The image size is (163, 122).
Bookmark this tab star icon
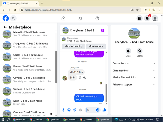tap(137, 10)
